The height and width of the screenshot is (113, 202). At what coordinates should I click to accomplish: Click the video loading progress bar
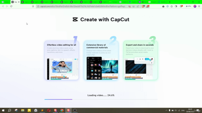click(x=101, y=100)
